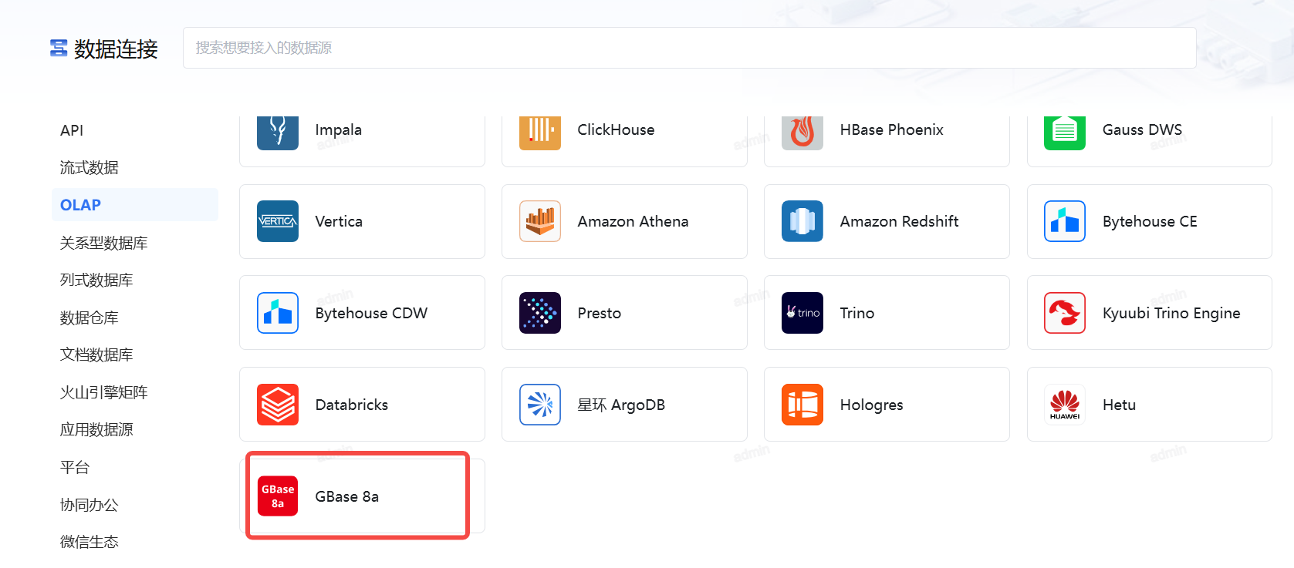The height and width of the screenshot is (568, 1294).
Task: Click the GBase 8a red icon
Action: pyautogui.click(x=278, y=496)
